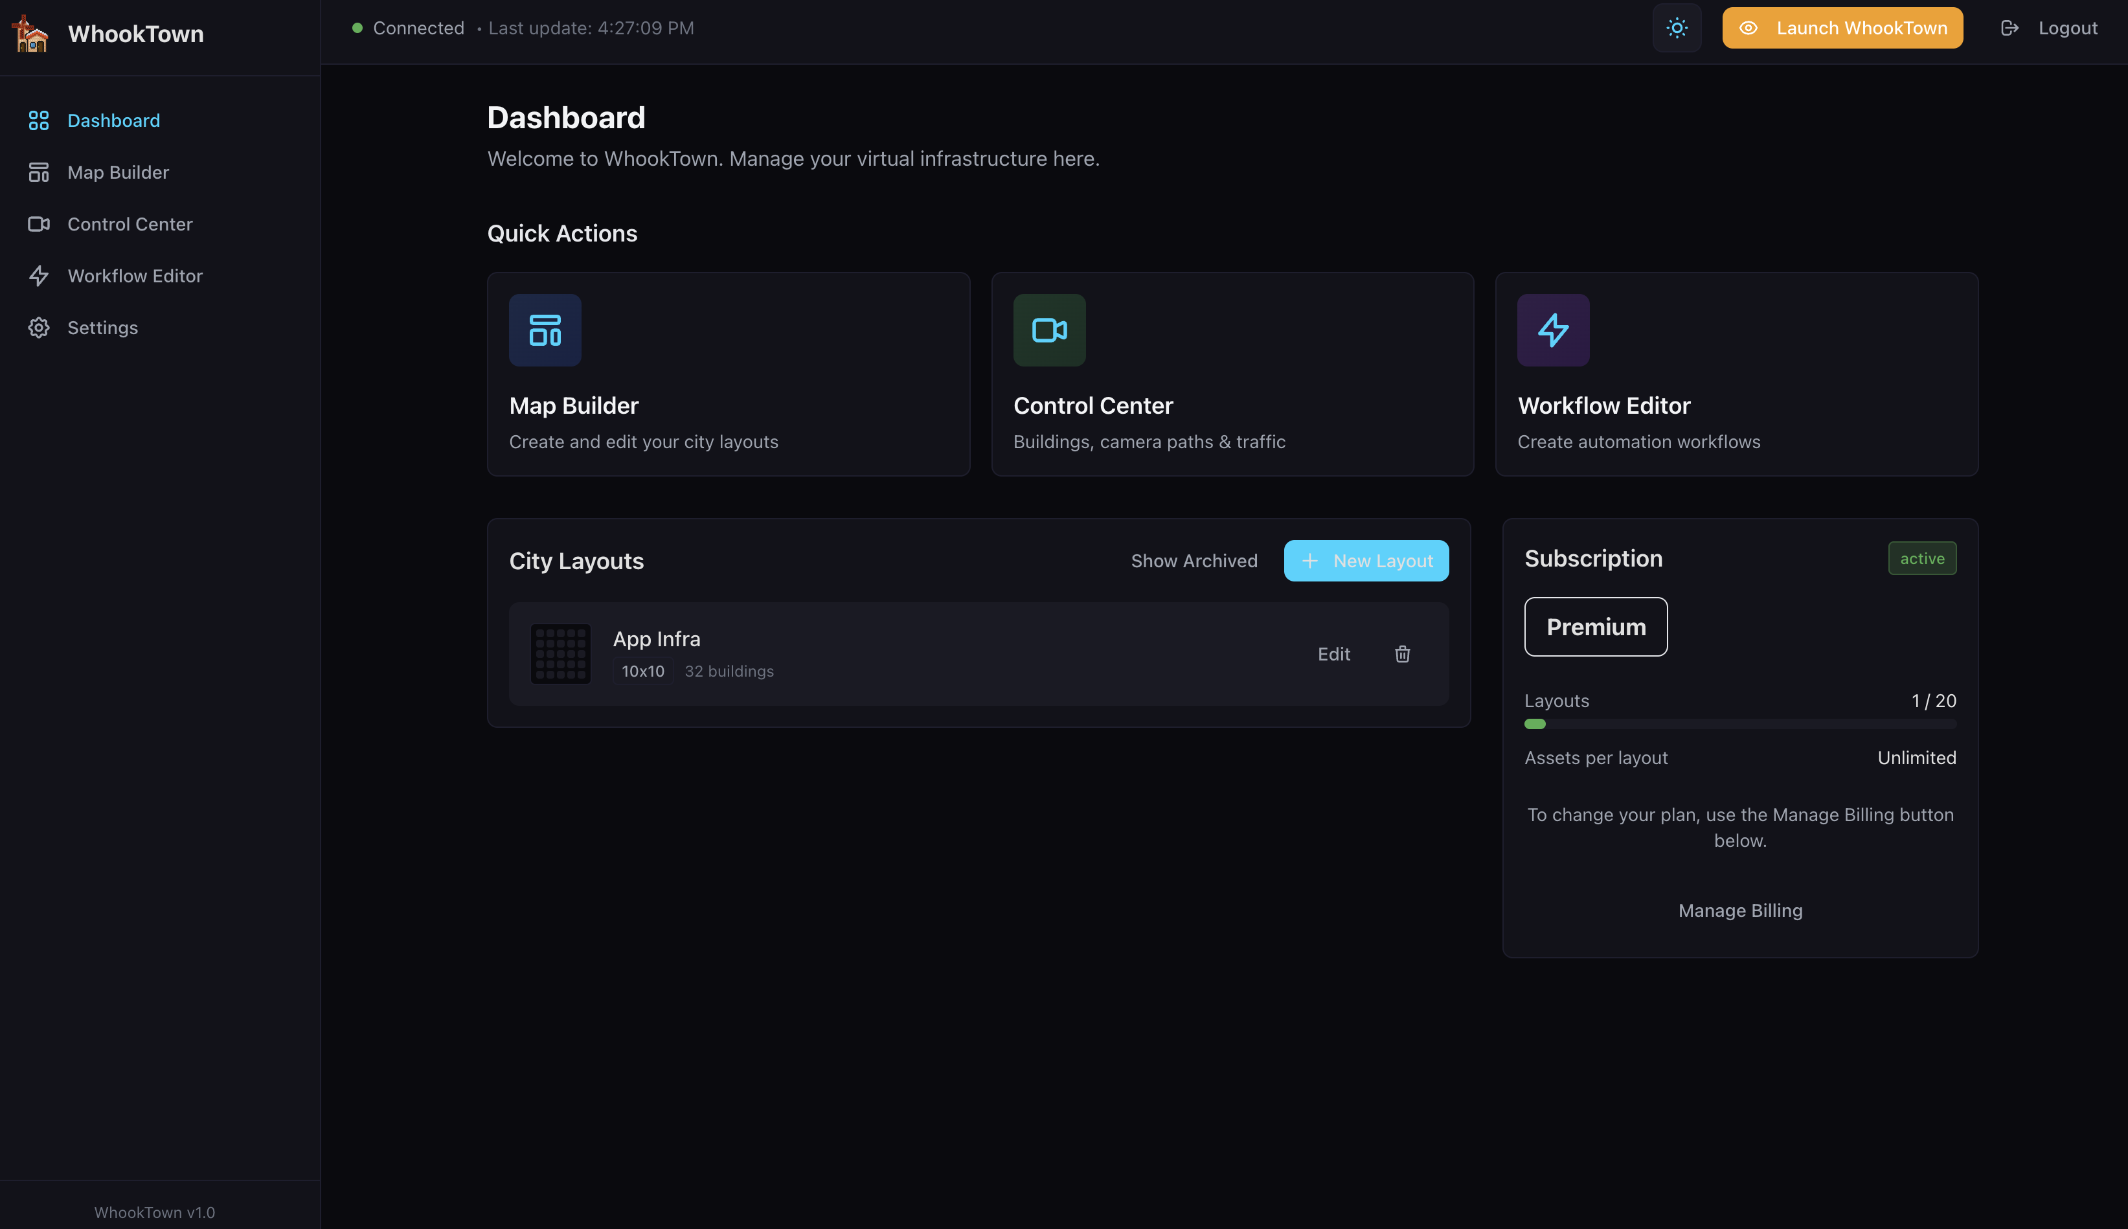Click the WhookTown house logo icon

pyautogui.click(x=30, y=34)
